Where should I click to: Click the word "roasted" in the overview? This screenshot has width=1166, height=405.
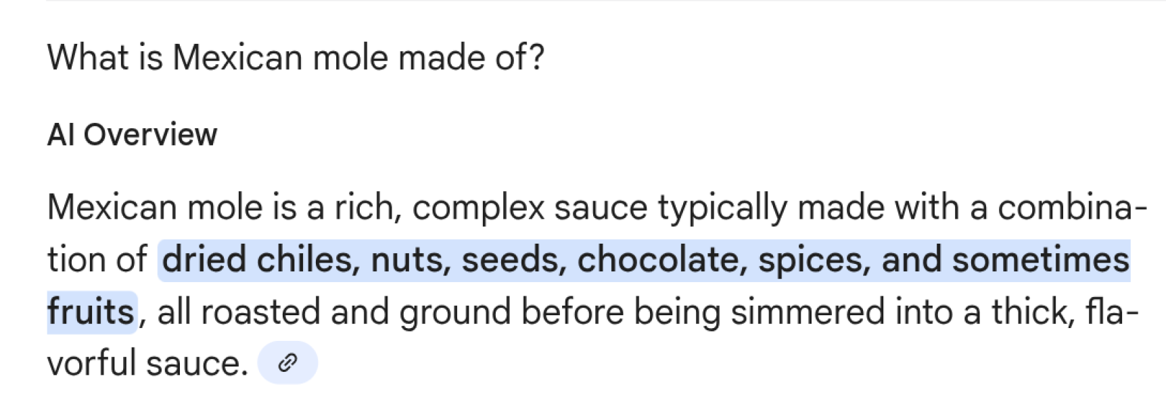(260, 312)
